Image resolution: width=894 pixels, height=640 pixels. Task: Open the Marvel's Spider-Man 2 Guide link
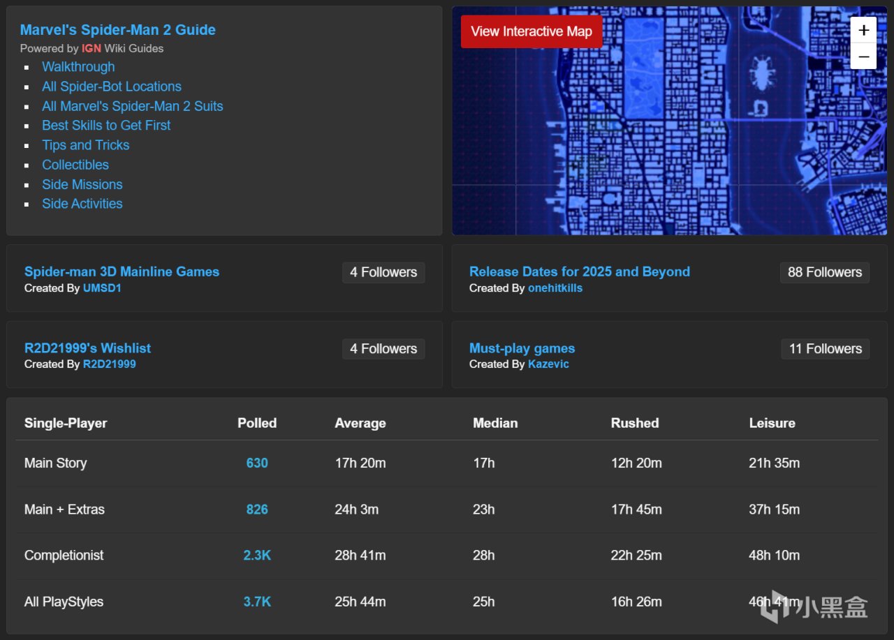pyautogui.click(x=118, y=29)
